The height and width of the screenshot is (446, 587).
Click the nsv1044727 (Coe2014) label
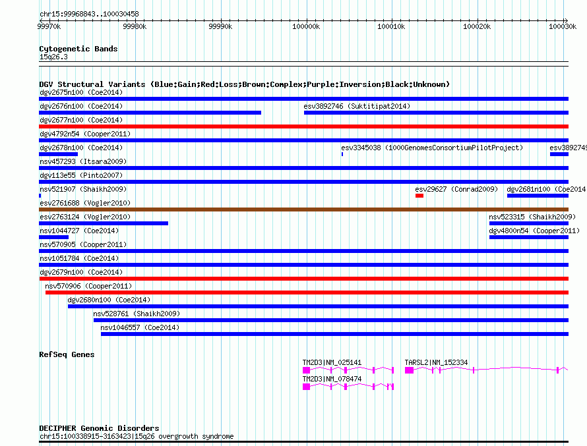point(79,231)
